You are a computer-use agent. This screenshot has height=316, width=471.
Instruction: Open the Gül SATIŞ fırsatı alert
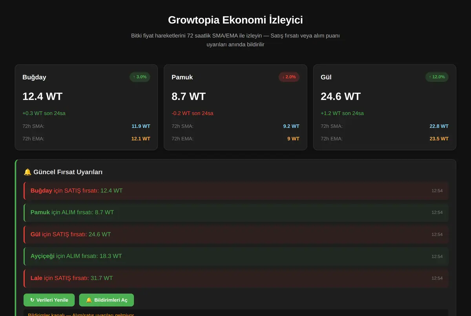tap(236, 234)
